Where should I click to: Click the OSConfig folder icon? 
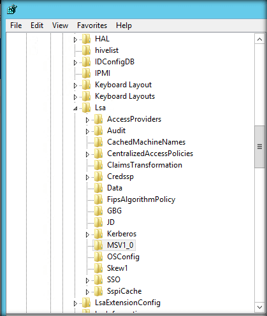click(x=98, y=257)
